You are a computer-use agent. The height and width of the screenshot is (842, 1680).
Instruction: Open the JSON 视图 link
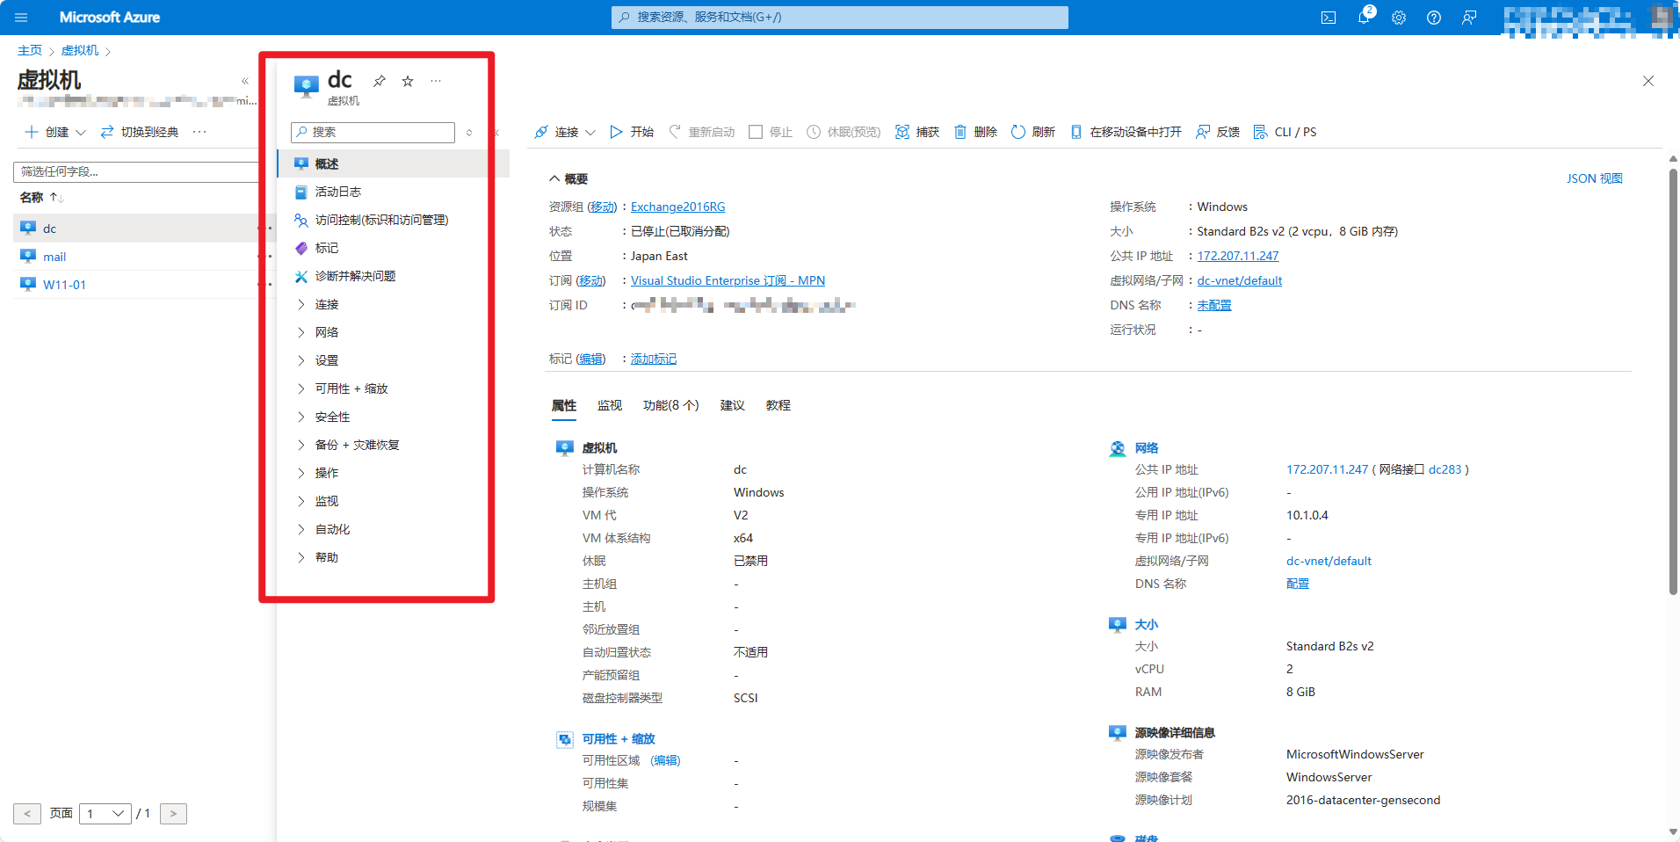tap(1594, 178)
